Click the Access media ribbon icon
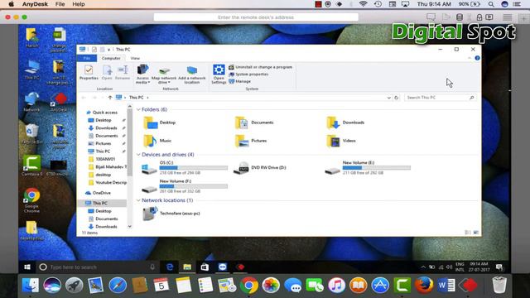 [x=142, y=74]
